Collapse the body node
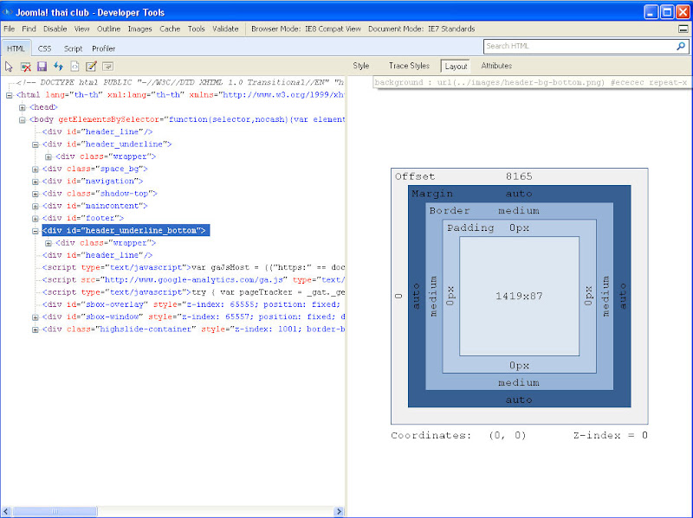 click(23, 119)
